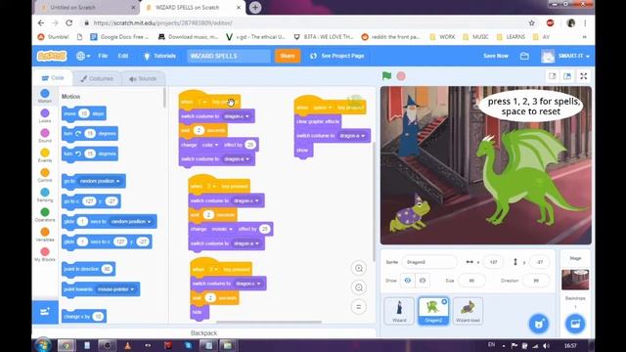Enter full screen stage mode
Image resolution: width=626 pixels, height=352 pixels.
(x=584, y=76)
